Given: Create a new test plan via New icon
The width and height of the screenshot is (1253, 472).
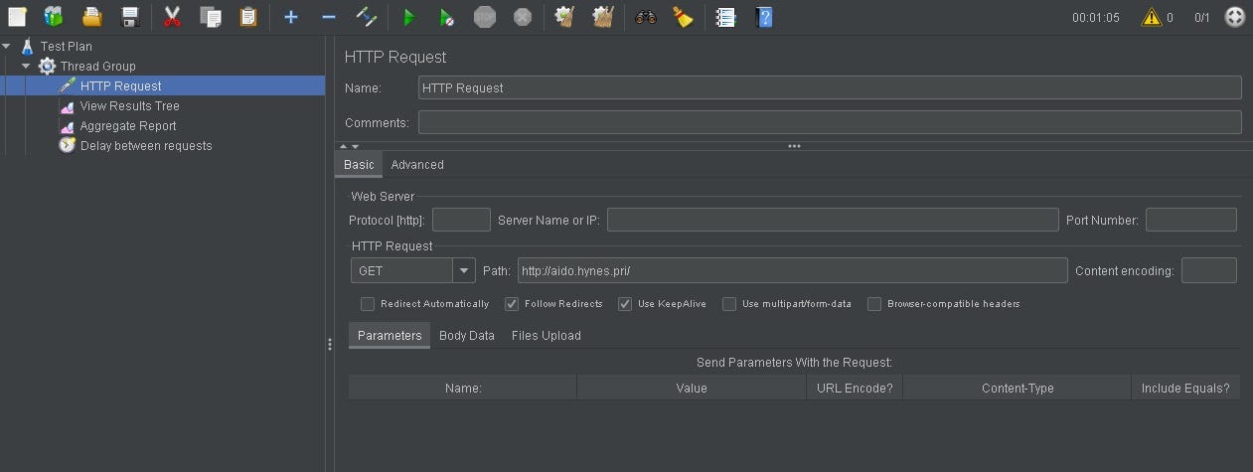Looking at the screenshot, I should point(17,17).
